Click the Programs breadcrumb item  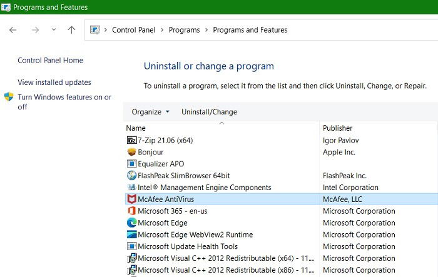tap(185, 30)
